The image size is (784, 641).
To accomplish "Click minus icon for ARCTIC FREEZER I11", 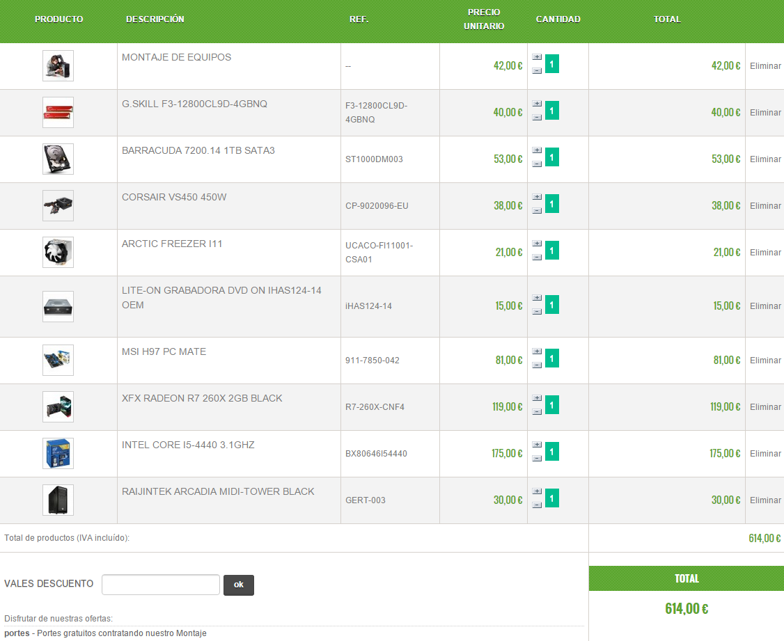I will click(x=537, y=258).
